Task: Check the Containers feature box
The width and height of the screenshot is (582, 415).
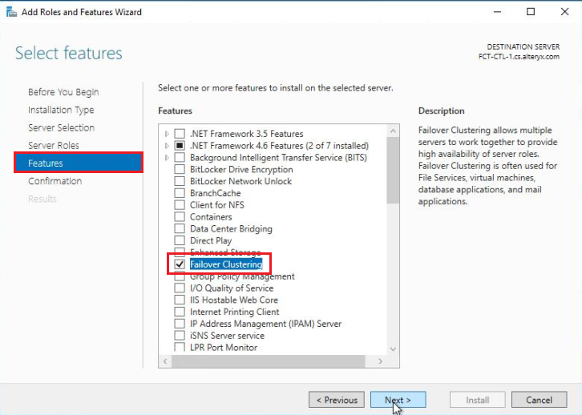Action: pos(180,217)
